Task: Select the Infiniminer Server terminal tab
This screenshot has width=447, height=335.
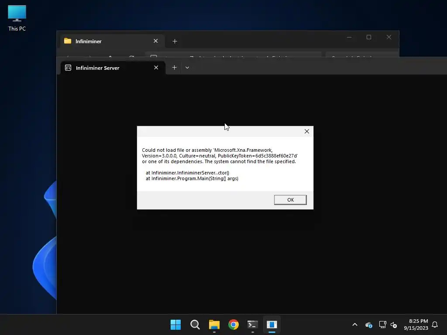Action: click(113, 68)
